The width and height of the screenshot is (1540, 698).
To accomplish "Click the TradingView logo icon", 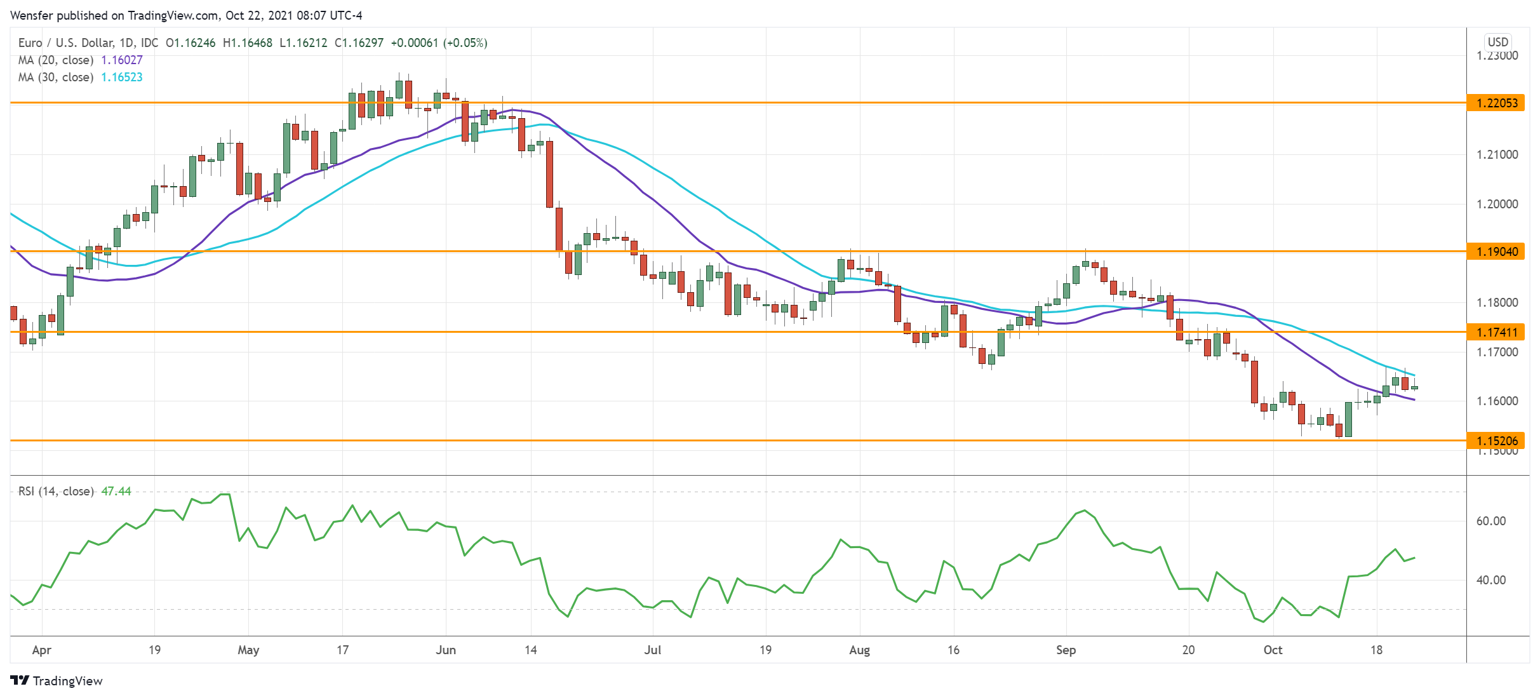I will (20, 680).
